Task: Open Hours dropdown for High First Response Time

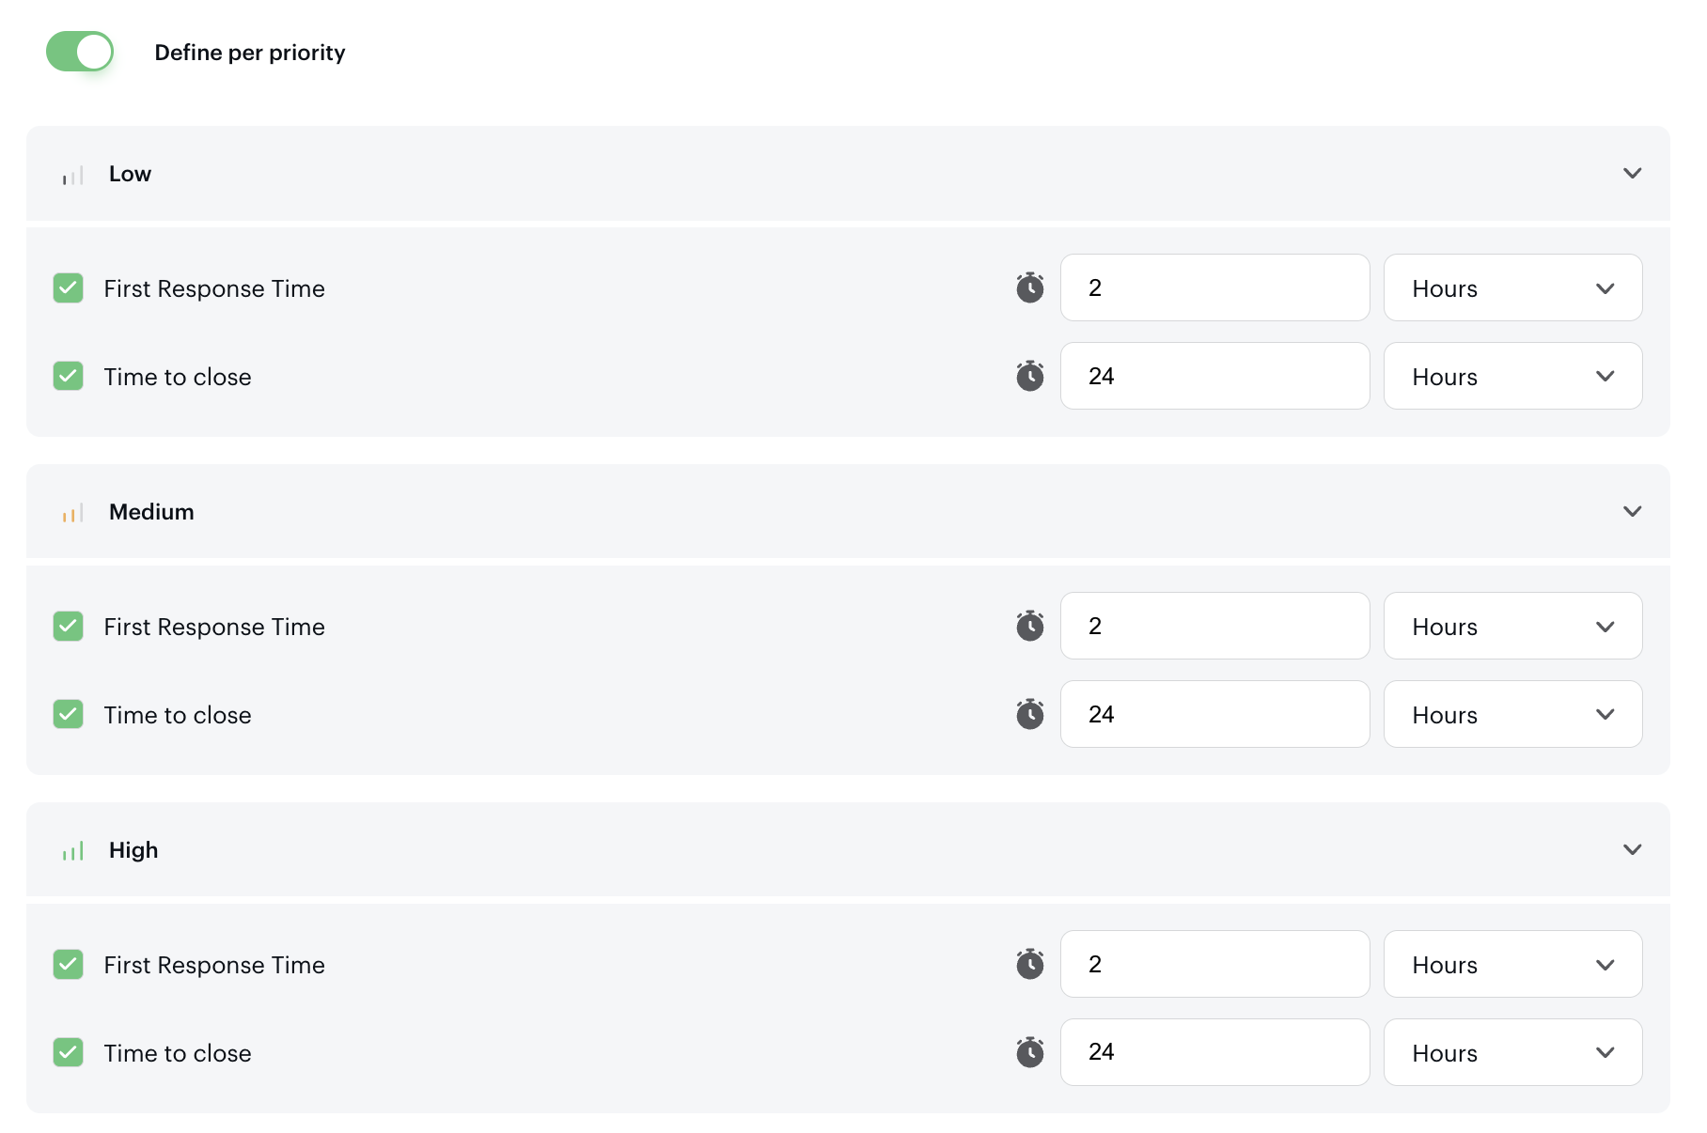Action: pos(1512,964)
